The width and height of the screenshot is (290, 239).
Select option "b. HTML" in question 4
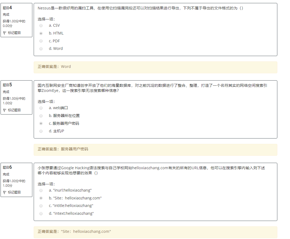41,33
